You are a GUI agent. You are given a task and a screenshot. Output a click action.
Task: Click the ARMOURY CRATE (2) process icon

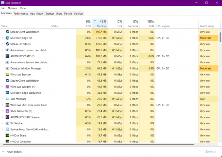[8, 56]
